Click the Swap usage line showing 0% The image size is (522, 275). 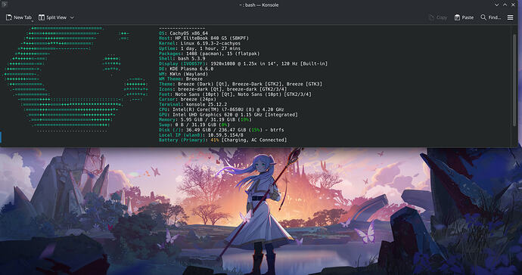(x=194, y=125)
